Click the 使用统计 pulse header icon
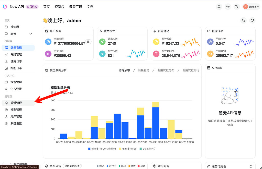This screenshot has width=262, height=169. coord(101,31)
